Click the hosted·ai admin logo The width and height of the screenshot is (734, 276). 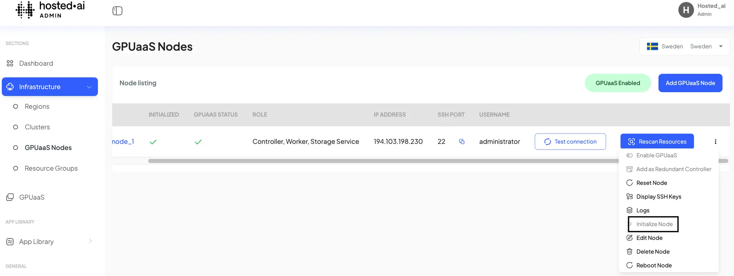50,10
